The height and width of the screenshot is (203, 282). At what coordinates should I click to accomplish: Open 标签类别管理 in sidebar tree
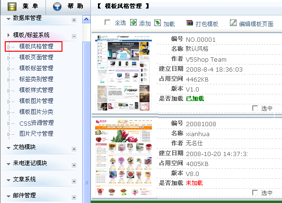(36, 79)
